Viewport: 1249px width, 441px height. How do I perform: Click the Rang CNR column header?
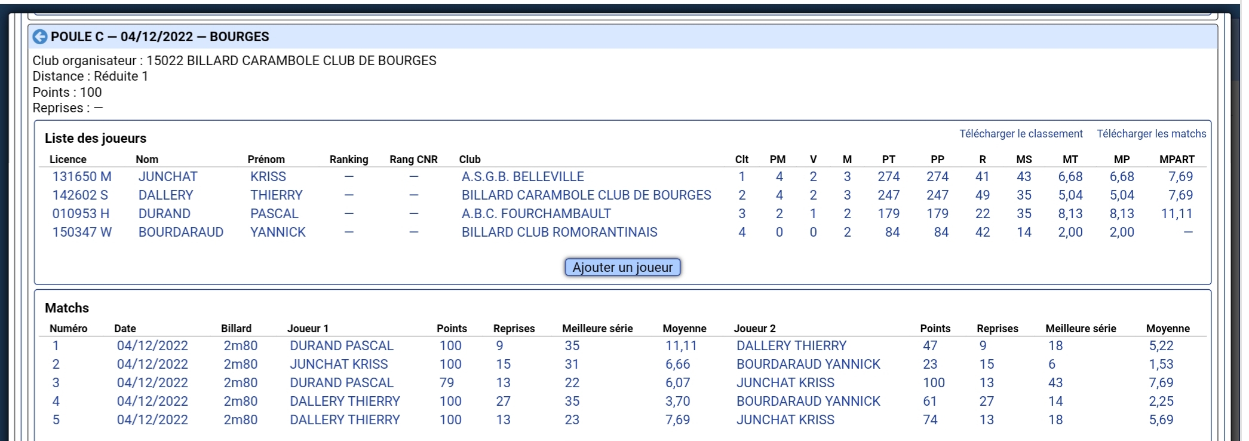[413, 160]
